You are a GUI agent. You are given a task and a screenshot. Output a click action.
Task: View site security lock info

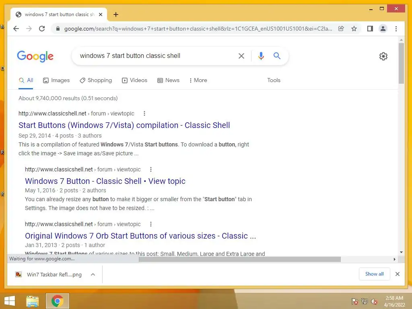[58, 29]
